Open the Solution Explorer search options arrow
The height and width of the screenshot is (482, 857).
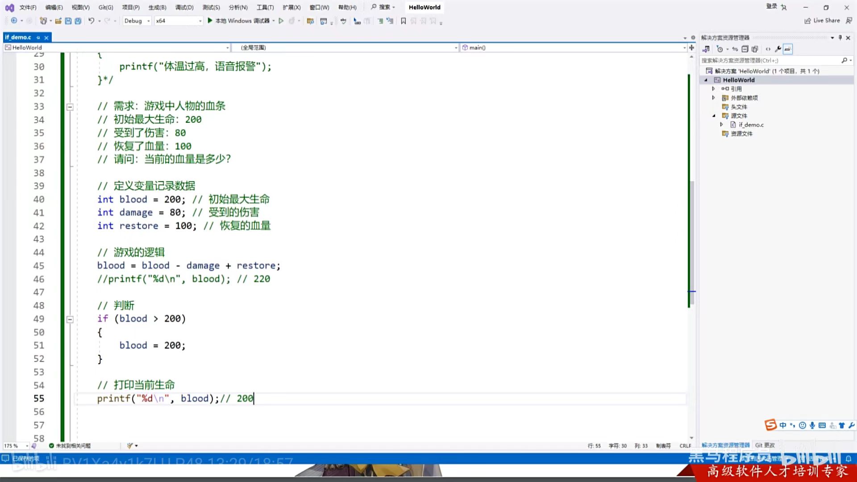851,60
